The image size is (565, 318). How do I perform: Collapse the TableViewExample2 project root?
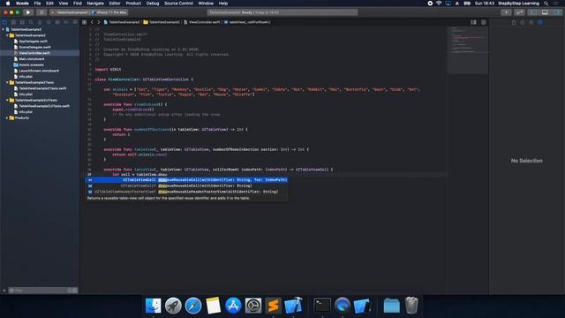(x=4, y=29)
